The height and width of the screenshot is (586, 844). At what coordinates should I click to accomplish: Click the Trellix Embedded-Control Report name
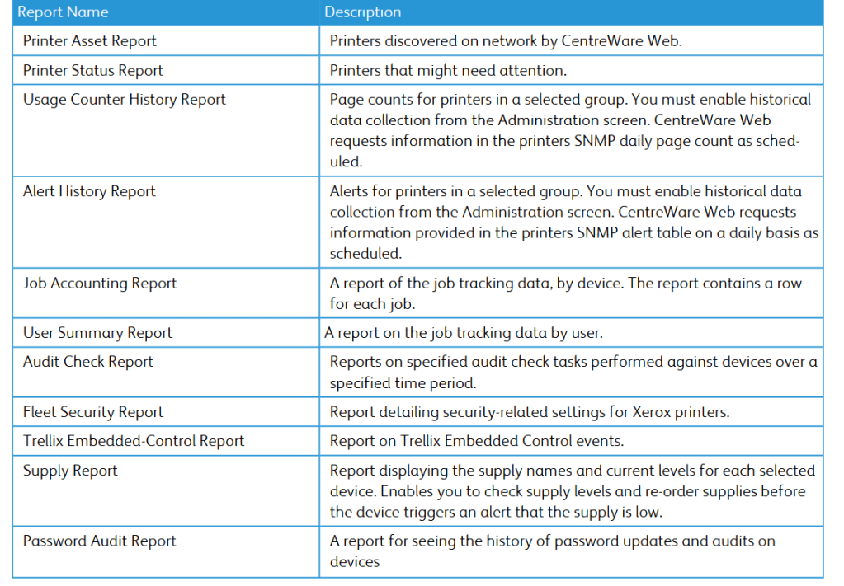134,441
